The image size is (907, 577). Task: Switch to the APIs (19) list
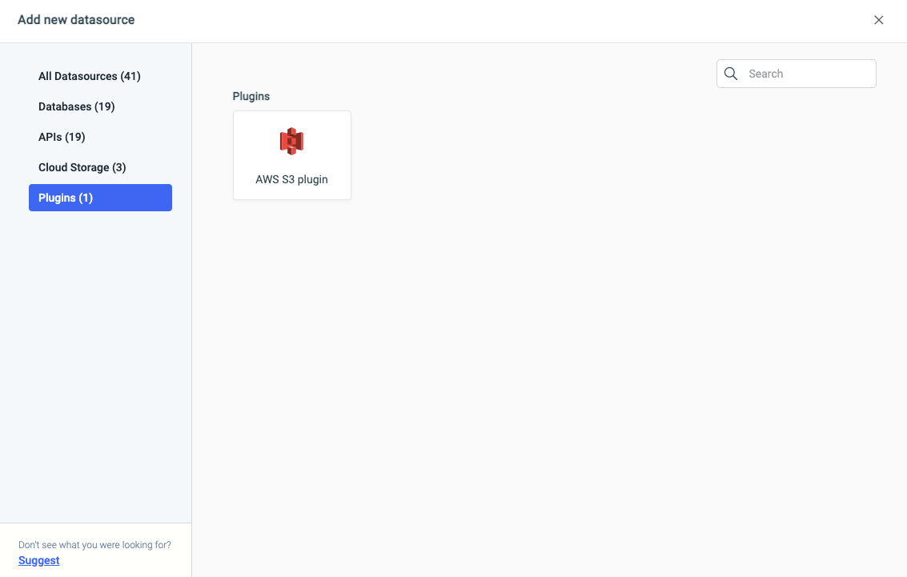(x=62, y=137)
